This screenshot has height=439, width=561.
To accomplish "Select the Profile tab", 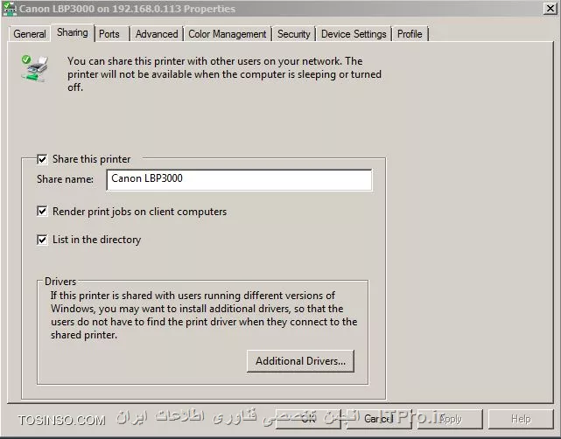I will click(x=410, y=34).
